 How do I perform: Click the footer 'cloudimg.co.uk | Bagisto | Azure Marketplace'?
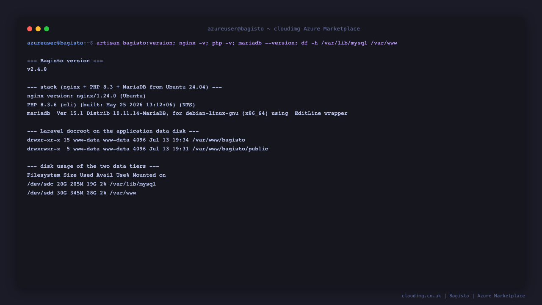pyautogui.click(x=463, y=296)
